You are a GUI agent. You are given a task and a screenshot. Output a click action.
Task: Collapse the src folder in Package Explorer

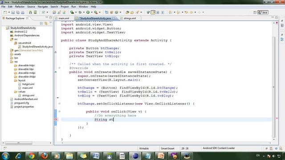pyautogui.click(x=14, y=39)
